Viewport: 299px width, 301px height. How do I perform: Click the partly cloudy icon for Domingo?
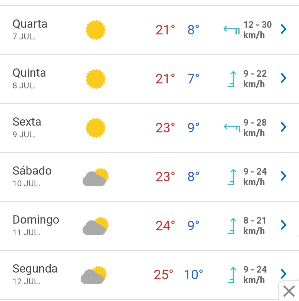96,226
